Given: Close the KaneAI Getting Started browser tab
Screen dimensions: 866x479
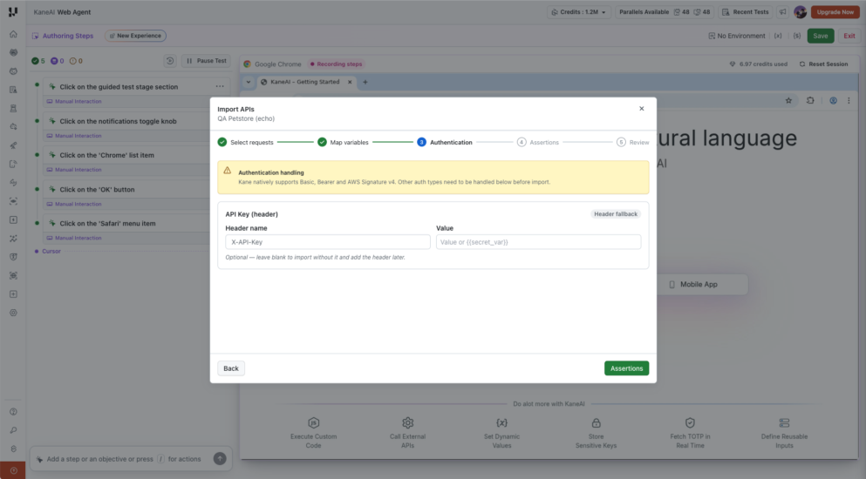Looking at the screenshot, I should [x=350, y=82].
